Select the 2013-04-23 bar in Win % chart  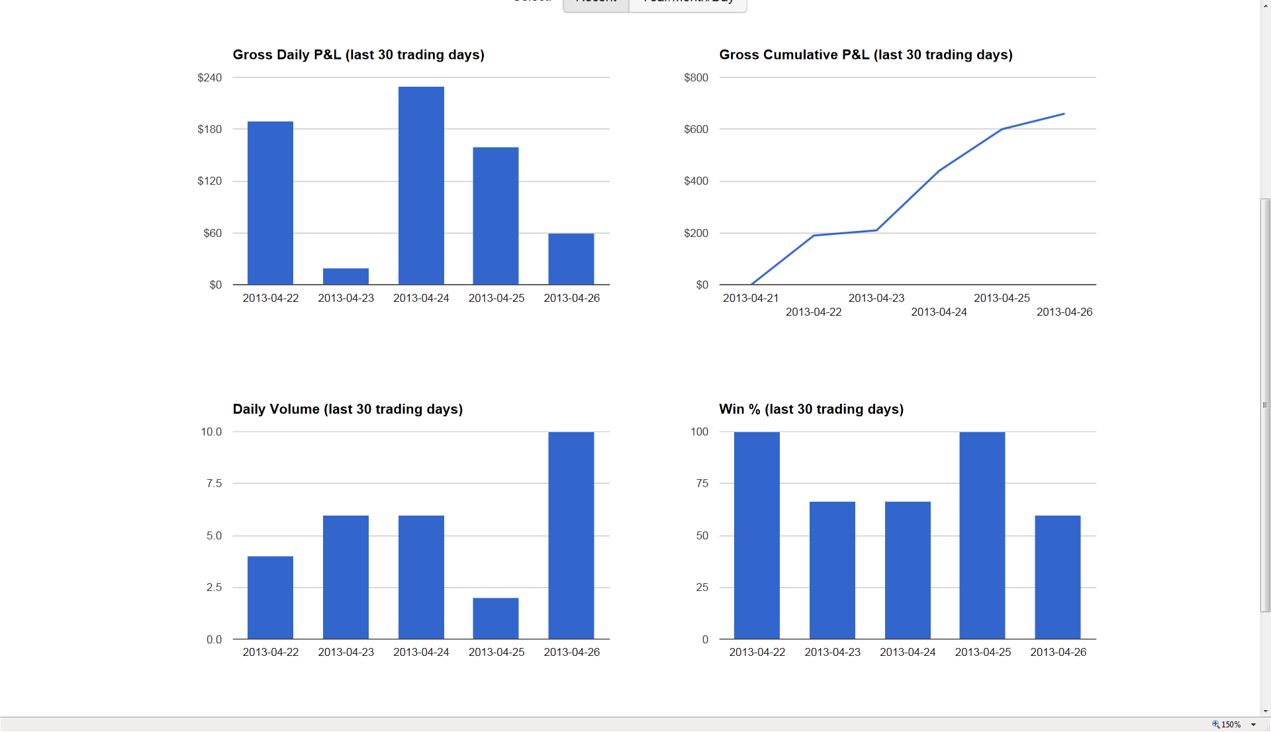pos(832,571)
